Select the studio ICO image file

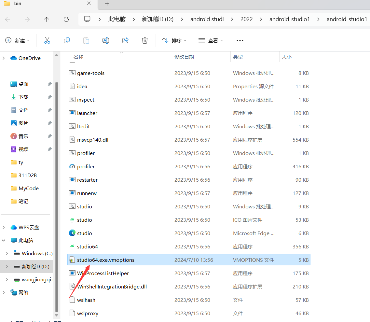click(x=189, y=220)
